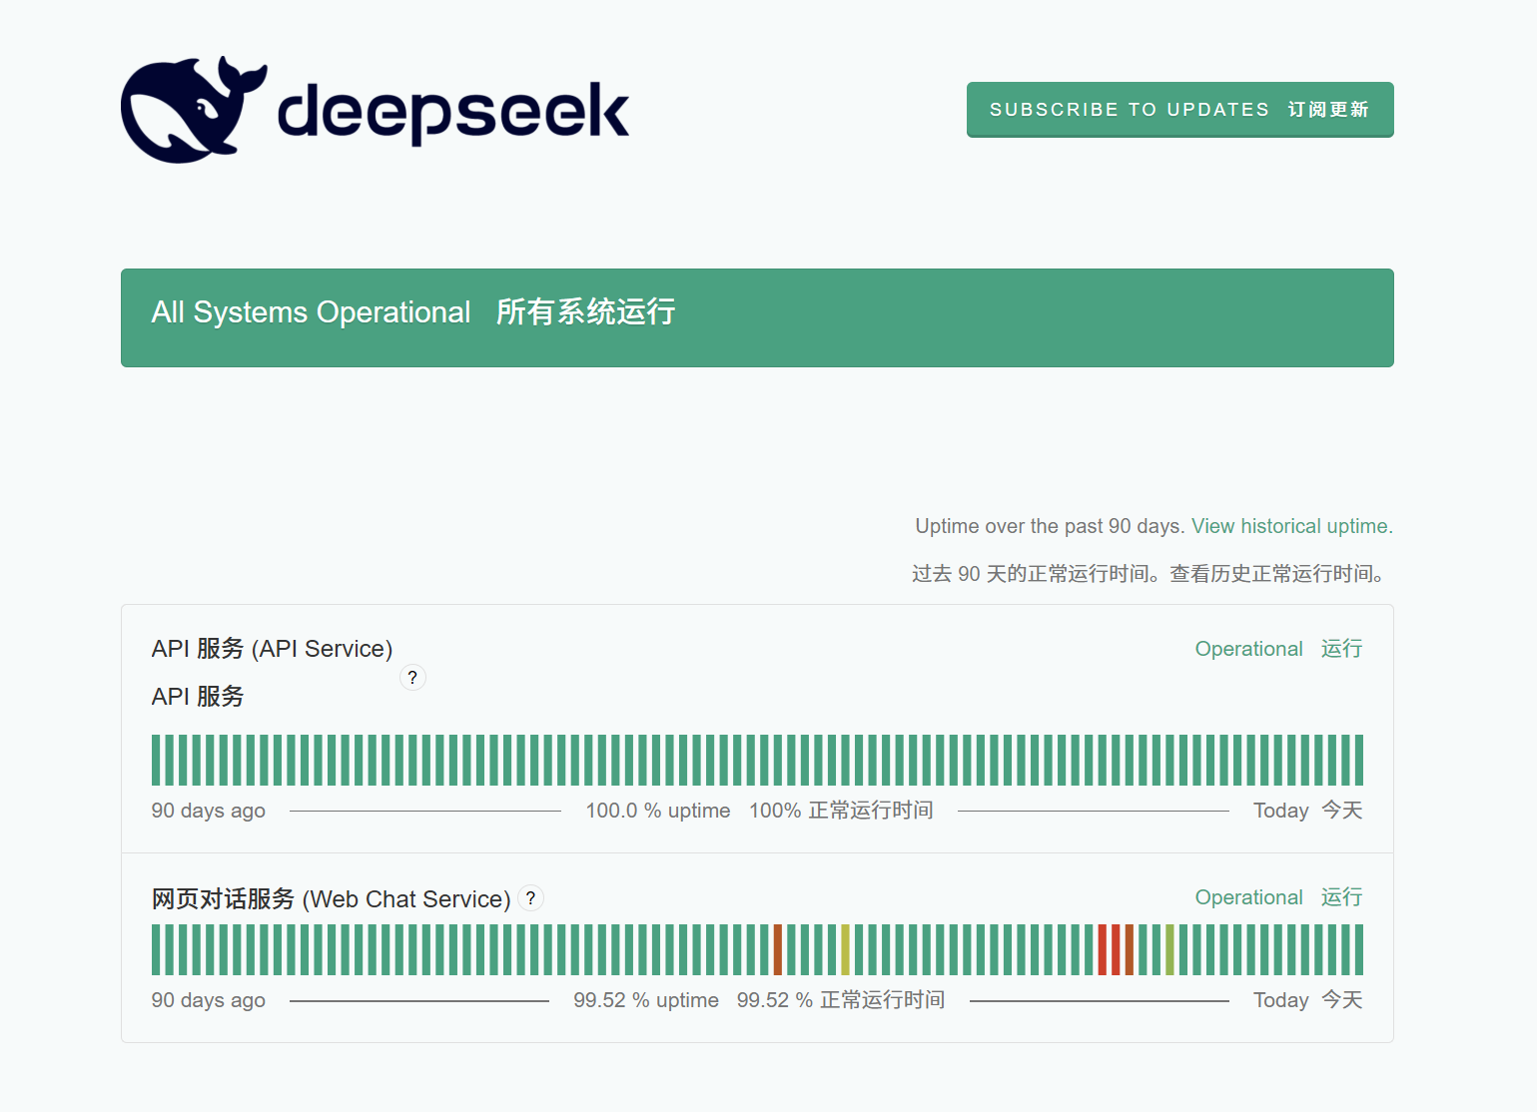
Task: Open View historical uptime link
Action: coord(1291,526)
